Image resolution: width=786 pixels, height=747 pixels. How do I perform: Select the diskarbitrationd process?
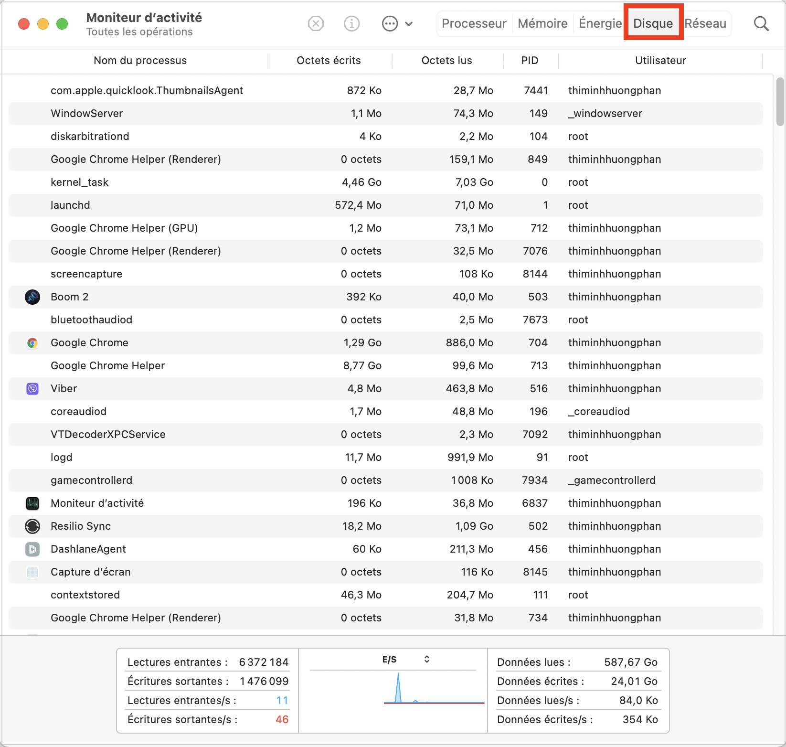(x=386, y=137)
